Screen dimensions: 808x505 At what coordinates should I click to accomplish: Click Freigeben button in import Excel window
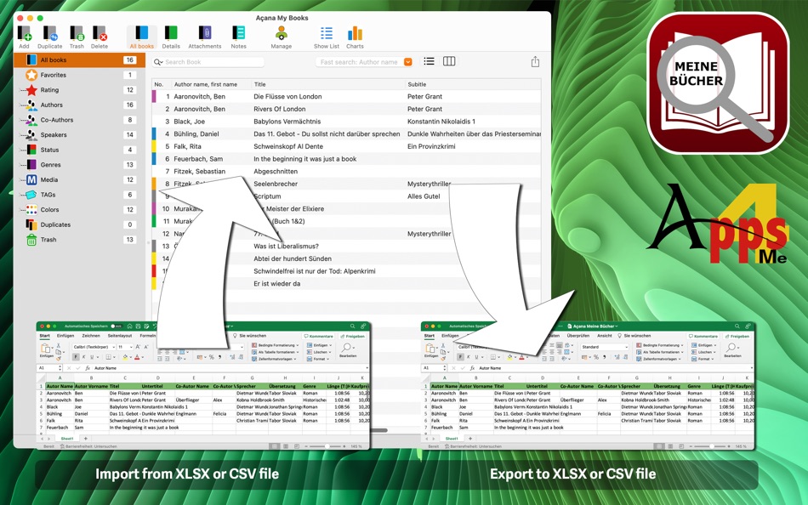pyautogui.click(x=353, y=336)
